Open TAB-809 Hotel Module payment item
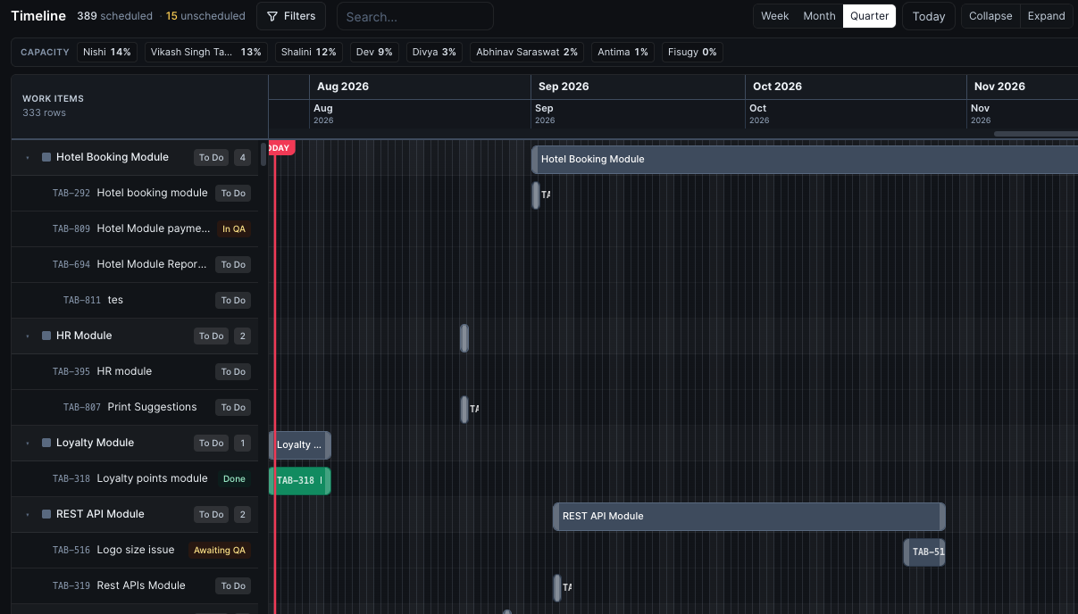Image resolution: width=1078 pixels, height=614 pixels. (135, 228)
